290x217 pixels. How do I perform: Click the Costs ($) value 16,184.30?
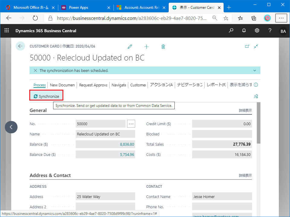242,154
